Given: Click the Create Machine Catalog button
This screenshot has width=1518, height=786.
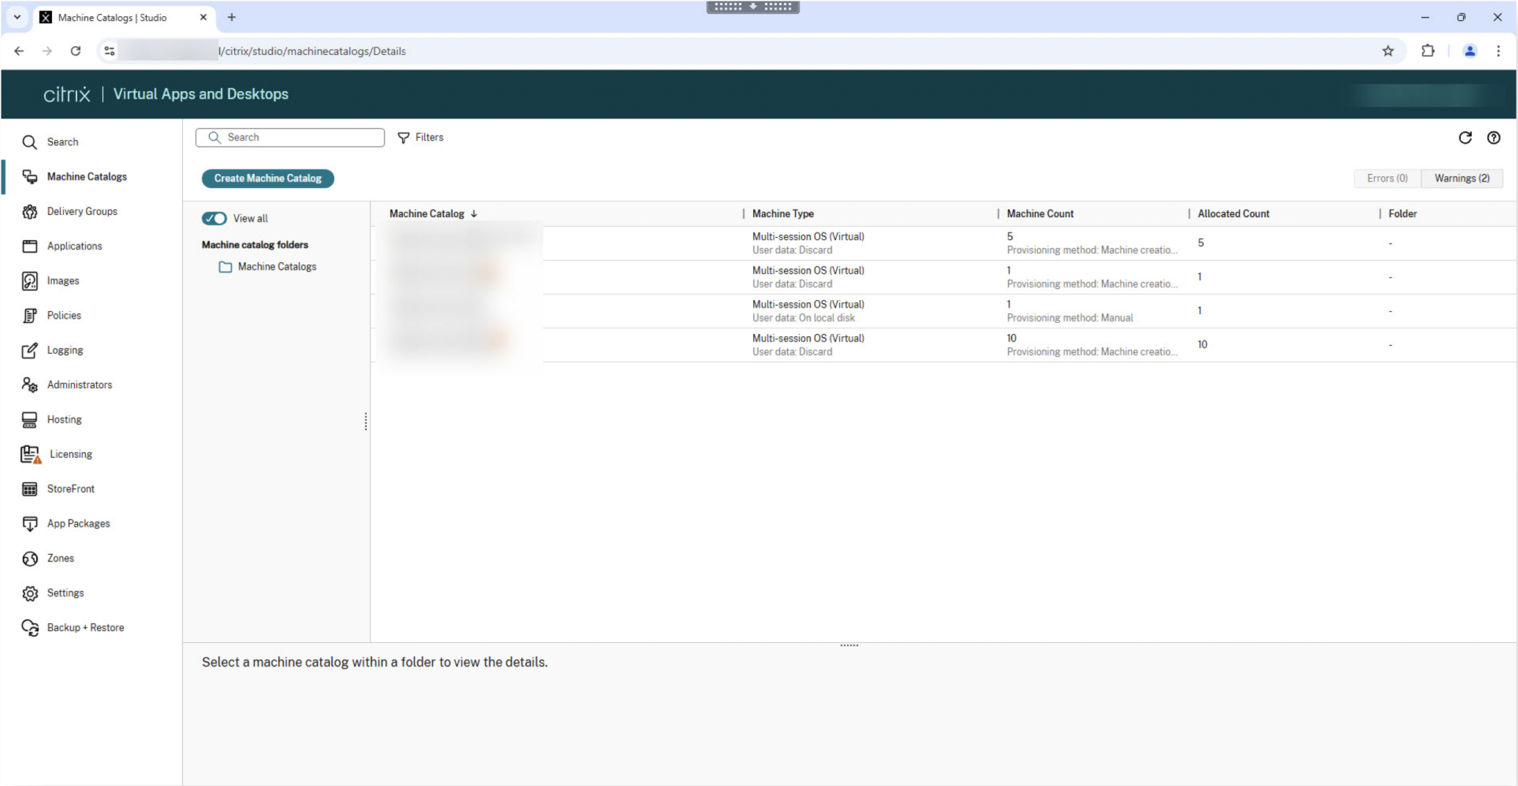Looking at the screenshot, I should 267,178.
